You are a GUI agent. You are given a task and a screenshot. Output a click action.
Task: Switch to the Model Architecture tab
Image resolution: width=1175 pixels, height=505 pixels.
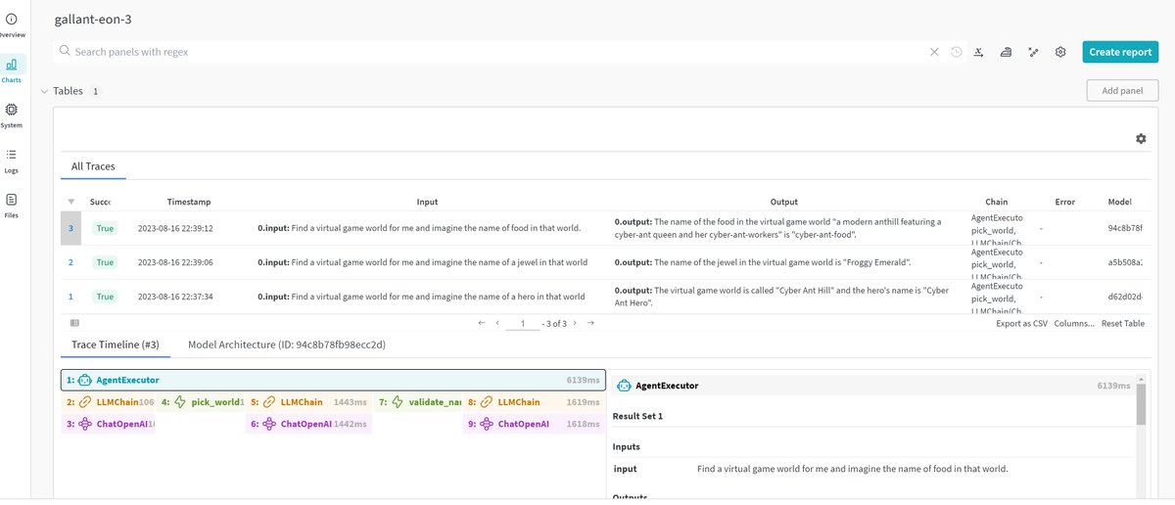tap(287, 344)
